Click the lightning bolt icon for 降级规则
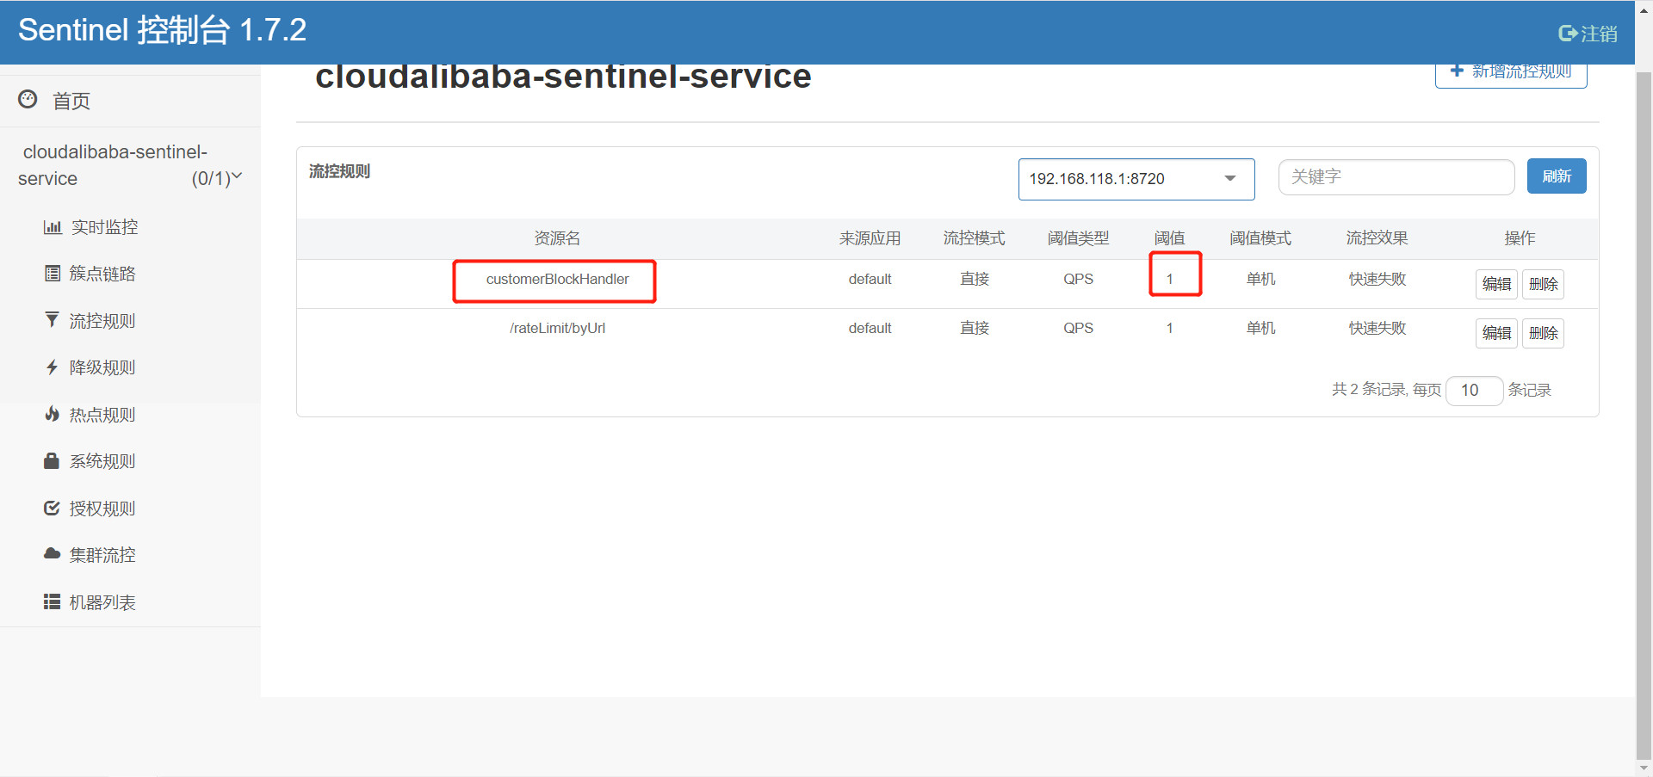The width and height of the screenshot is (1653, 777). click(x=53, y=367)
